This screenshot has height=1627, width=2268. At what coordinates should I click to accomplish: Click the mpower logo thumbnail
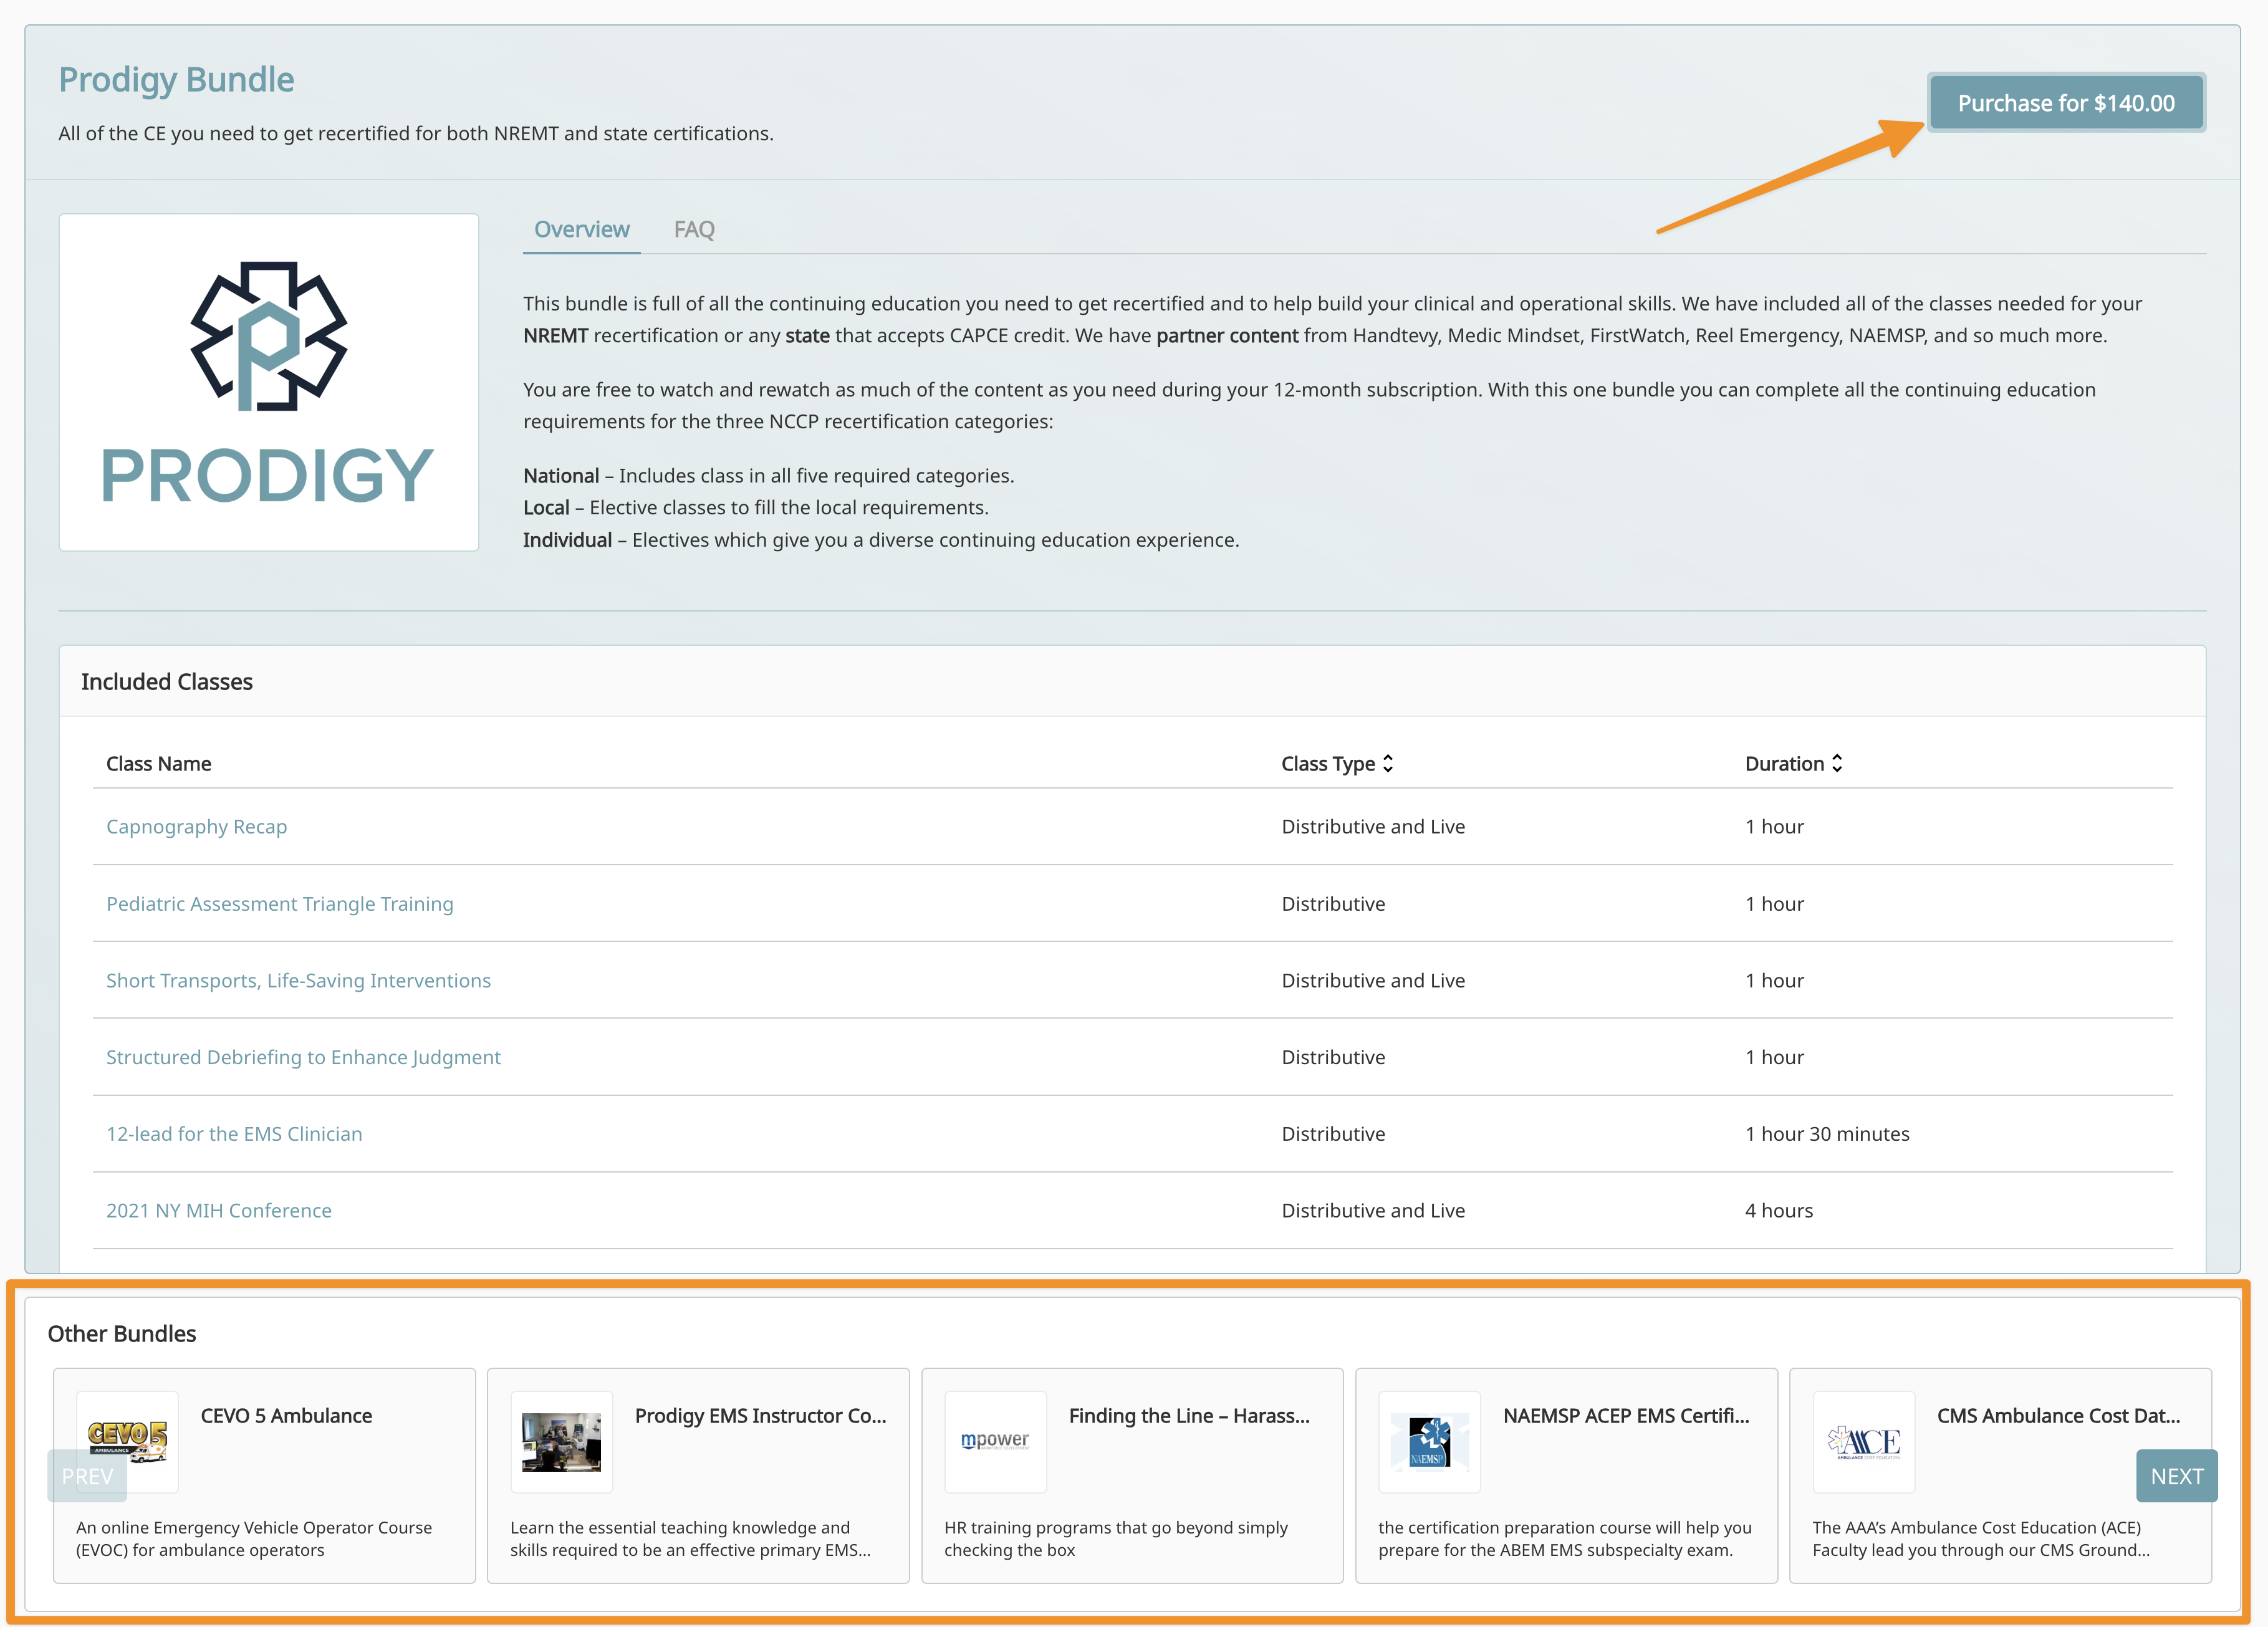[996, 1442]
